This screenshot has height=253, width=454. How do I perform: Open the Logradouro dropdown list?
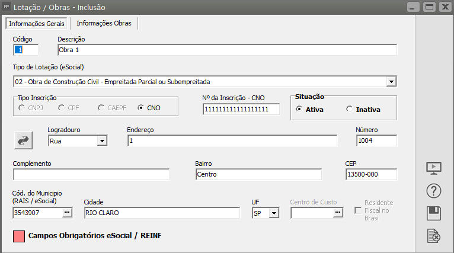[102, 140]
